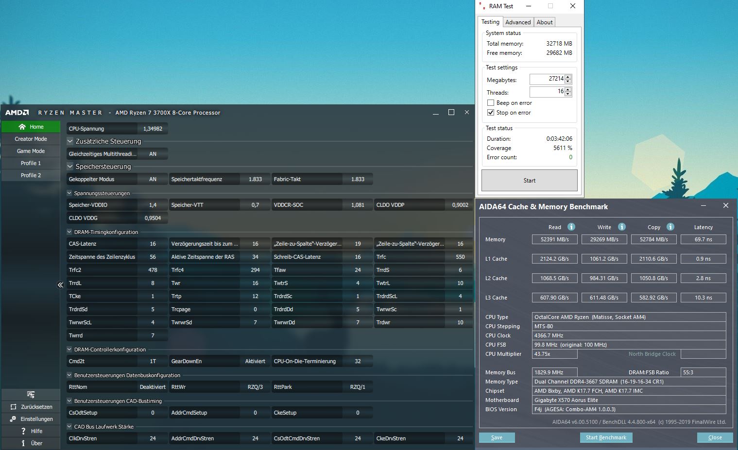Collapse Zusätzliche Steuerung section
The height and width of the screenshot is (450, 738).
click(70, 141)
